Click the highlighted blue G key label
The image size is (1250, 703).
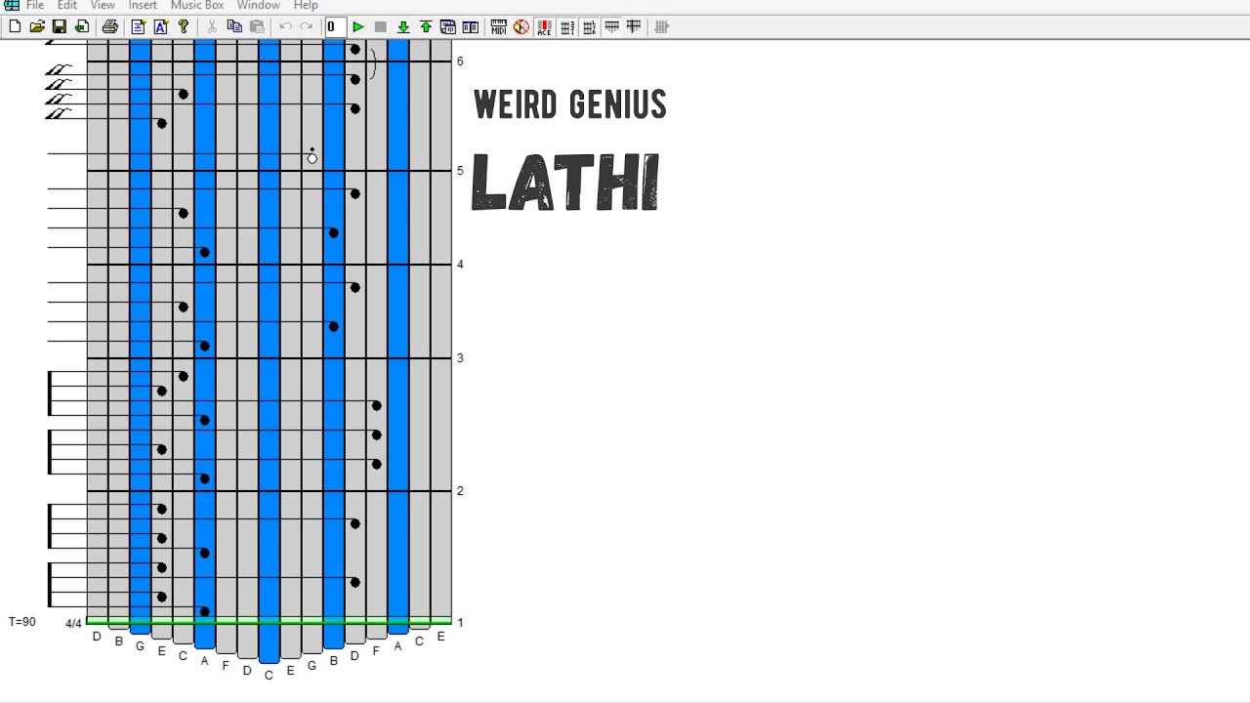click(140, 646)
